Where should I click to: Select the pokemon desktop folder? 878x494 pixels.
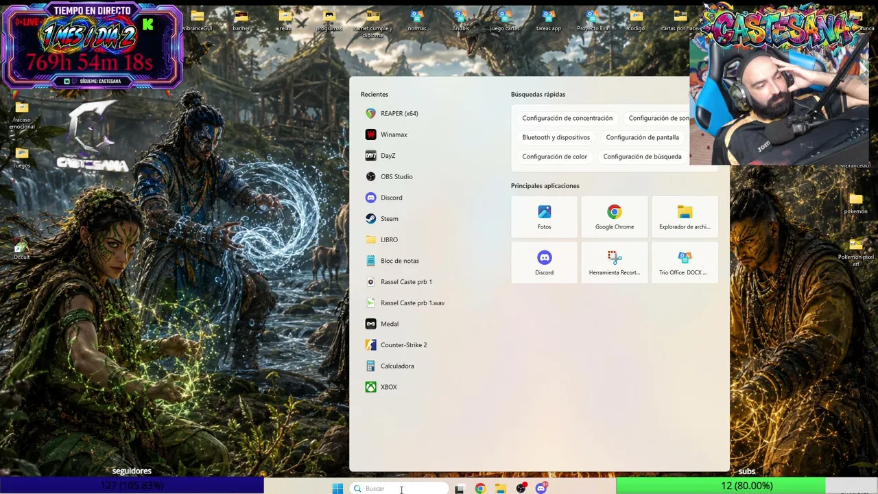tap(856, 204)
